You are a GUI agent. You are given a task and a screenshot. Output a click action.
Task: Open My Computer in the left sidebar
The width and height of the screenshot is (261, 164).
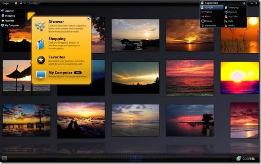pos(10,26)
